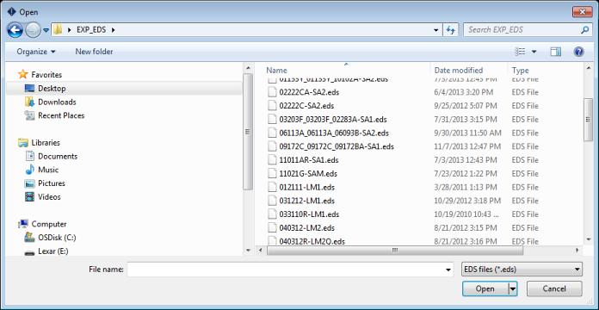Click the File name input field

(286, 270)
